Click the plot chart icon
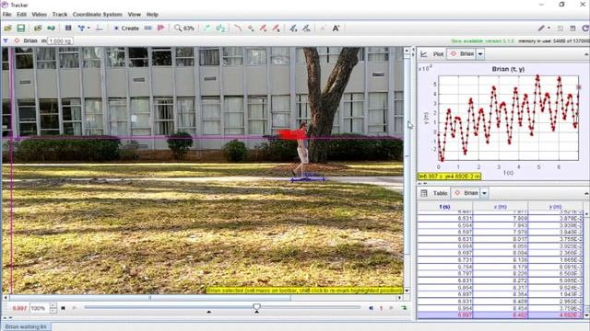590x331 pixels. pos(424,54)
